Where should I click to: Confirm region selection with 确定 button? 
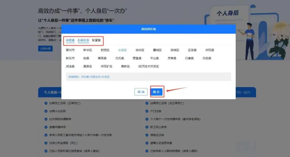[157, 91]
